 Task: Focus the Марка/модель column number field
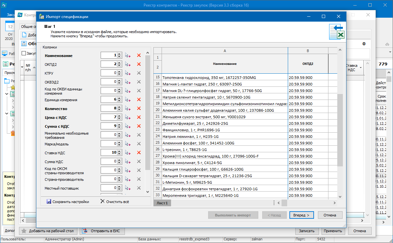109,143
